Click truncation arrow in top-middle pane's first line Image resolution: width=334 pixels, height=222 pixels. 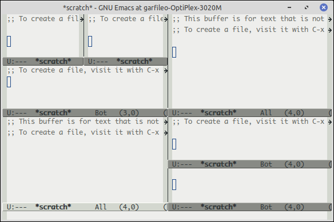166,19
